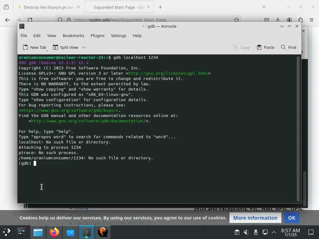Expand the hidden system tray icons

274,232
